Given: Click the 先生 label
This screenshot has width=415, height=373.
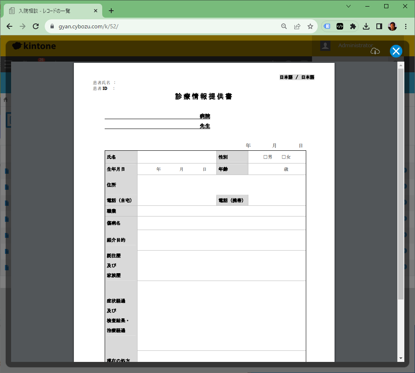Looking at the screenshot, I should click(x=205, y=126).
